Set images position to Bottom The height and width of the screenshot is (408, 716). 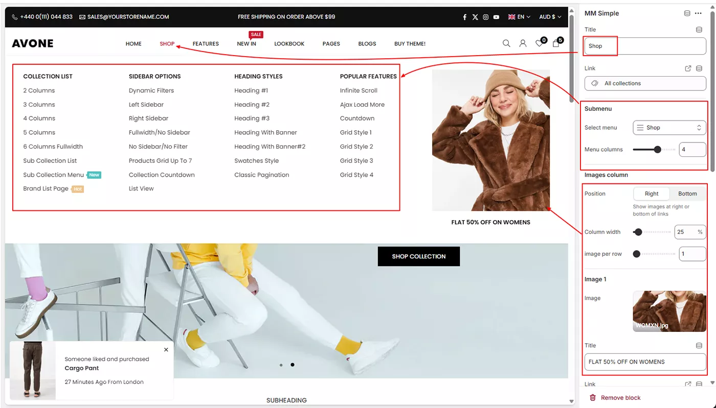[687, 194]
